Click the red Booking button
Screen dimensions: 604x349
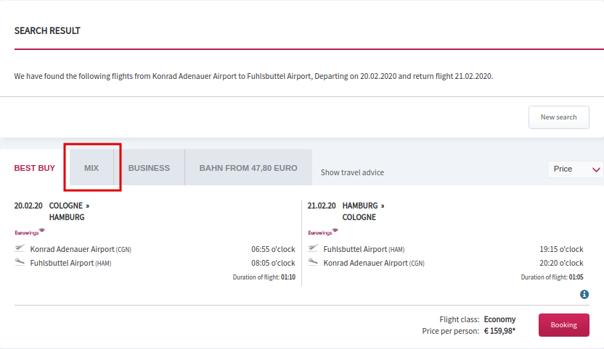coord(563,325)
